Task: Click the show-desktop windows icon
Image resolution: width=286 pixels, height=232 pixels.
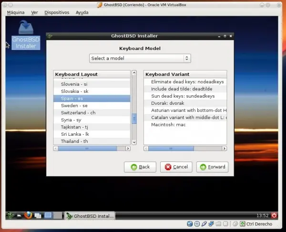Action: [x=38, y=216]
